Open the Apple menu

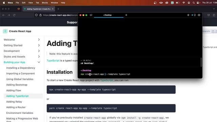tap(4, 3)
